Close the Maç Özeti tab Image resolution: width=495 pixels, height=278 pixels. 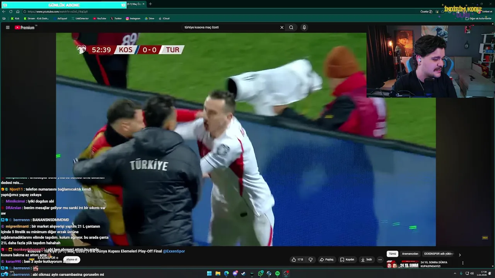click(x=143, y=4)
